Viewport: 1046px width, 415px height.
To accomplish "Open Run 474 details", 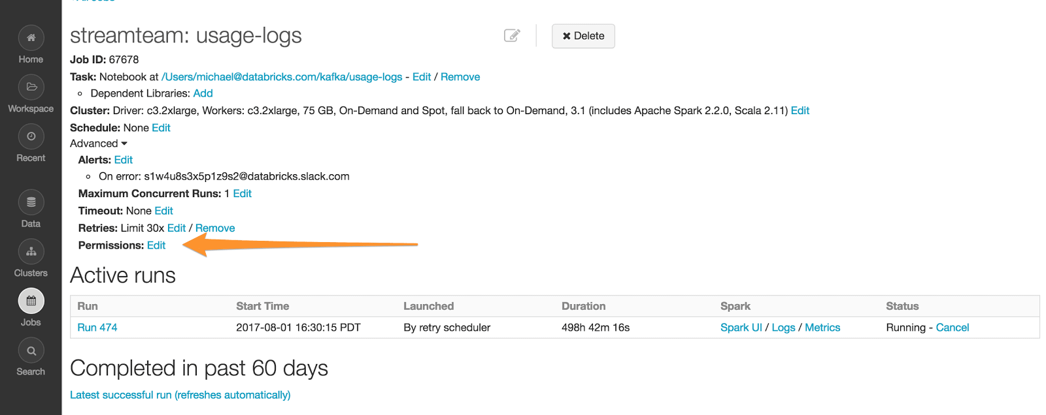I will (97, 328).
